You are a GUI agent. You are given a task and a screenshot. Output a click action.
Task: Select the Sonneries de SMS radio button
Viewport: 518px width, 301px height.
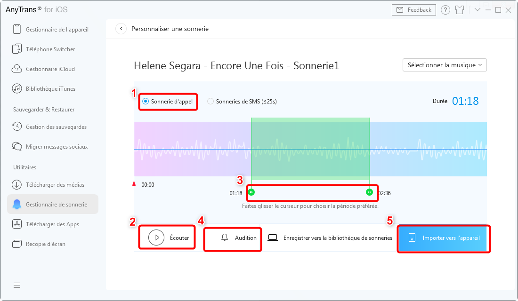click(210, 101)
